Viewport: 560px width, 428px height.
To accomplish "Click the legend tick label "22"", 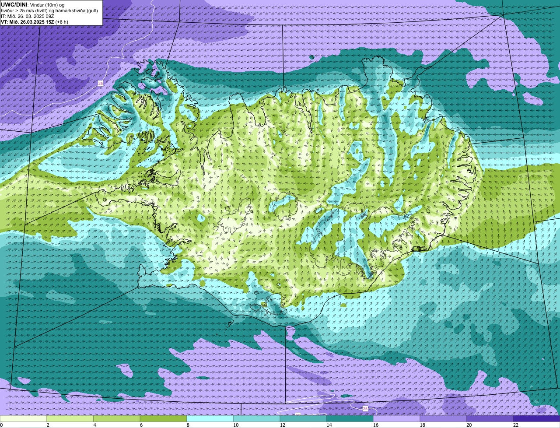I will point(516,425).
